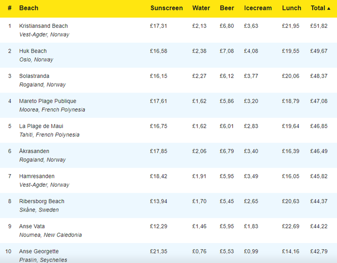This screenshot has width=337, height=263.
Task: Click on Hamresanden beach name
Action: pos(36,176)
